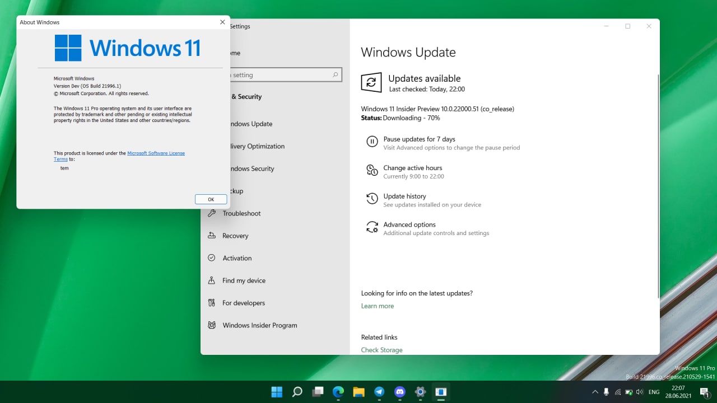
Task: Click the For developers sliders icon
Action: tap(212, 303)
